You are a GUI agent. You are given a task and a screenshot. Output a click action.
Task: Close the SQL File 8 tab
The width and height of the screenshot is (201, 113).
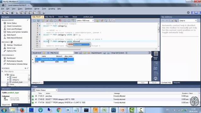point(43,17)
